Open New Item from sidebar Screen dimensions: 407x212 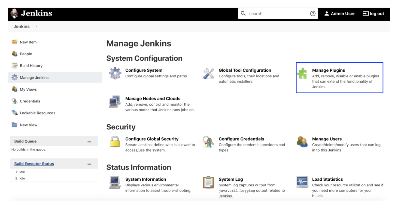point(28,42)
